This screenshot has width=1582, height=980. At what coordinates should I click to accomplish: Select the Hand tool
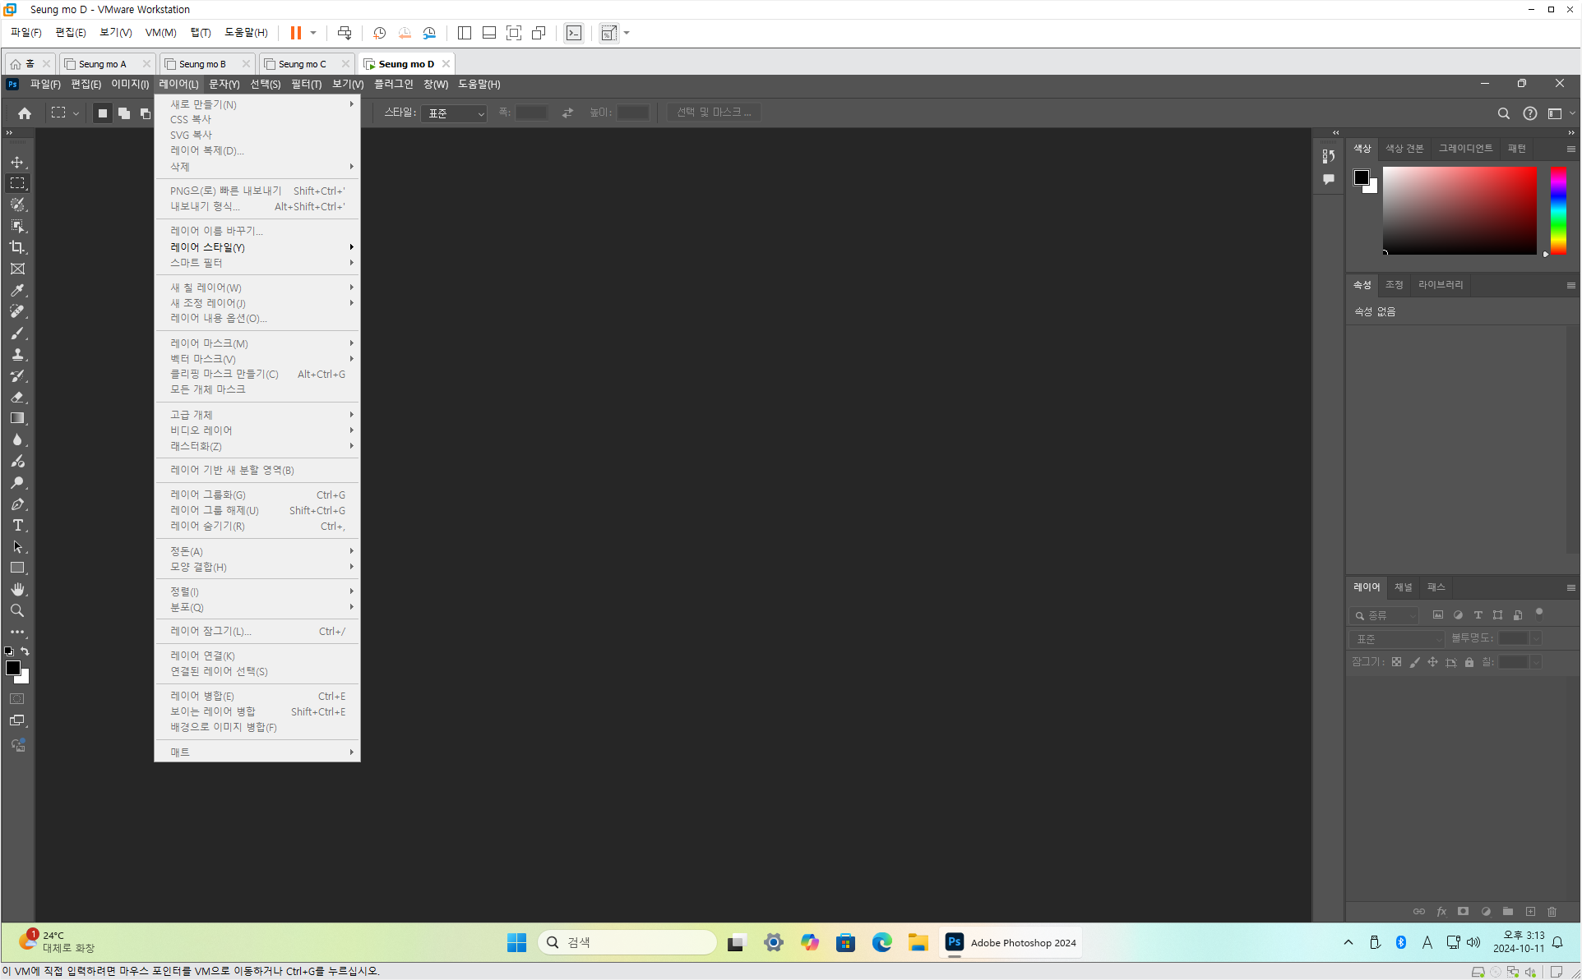coord(17,589)
